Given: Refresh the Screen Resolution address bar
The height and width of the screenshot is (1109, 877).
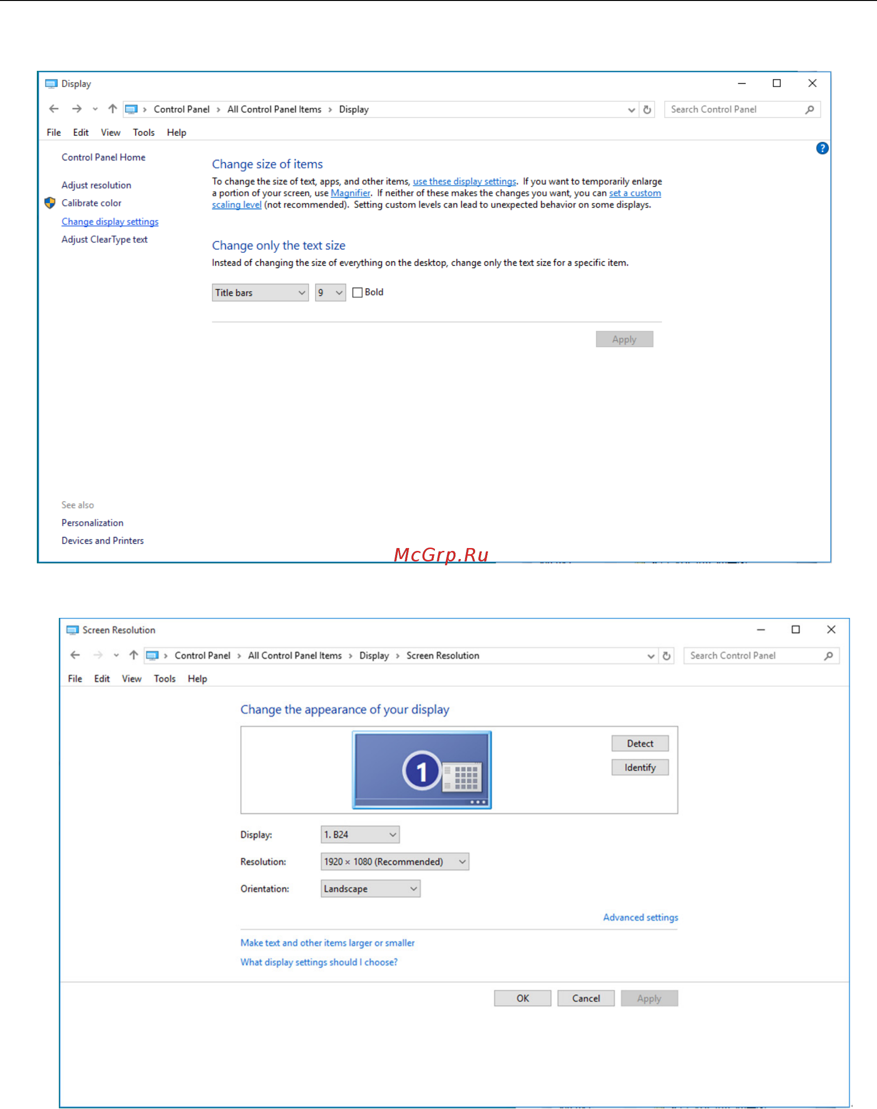Looking at the screenshot, I should [666, 656].
